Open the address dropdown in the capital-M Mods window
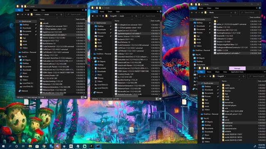 (x=231, y=12)
